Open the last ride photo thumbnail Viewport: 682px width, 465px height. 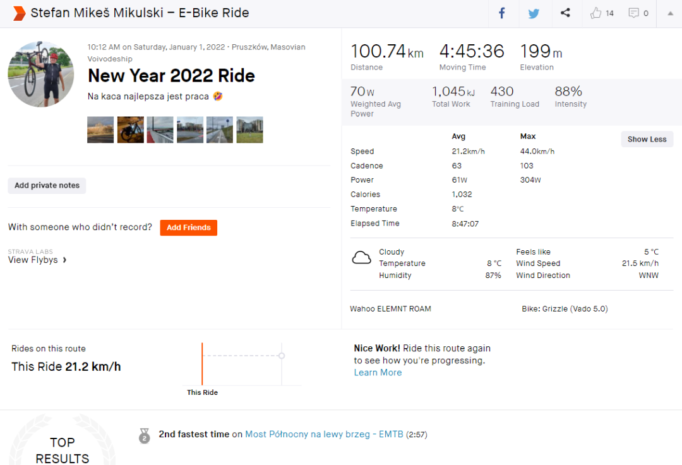249,130
